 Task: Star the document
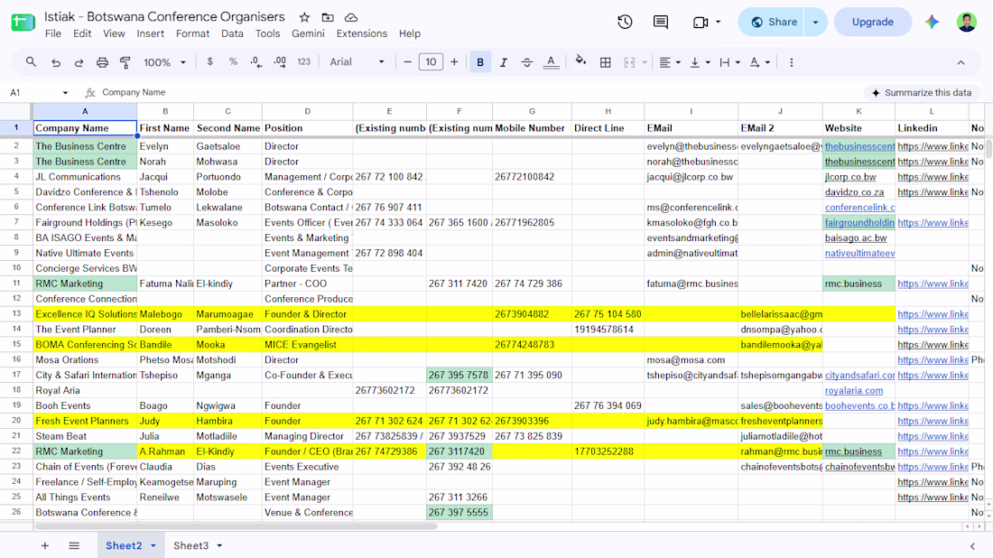[304, 17]
